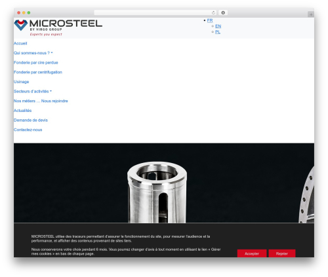Close the window with the red button

[x=19, y=12]
